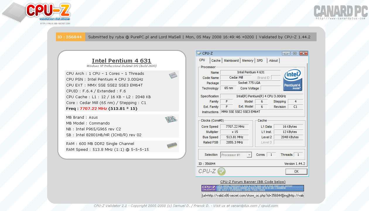369x211 pixels.
Task: Click the valid.x86-secret.com URL under logo
Action: 55,23
